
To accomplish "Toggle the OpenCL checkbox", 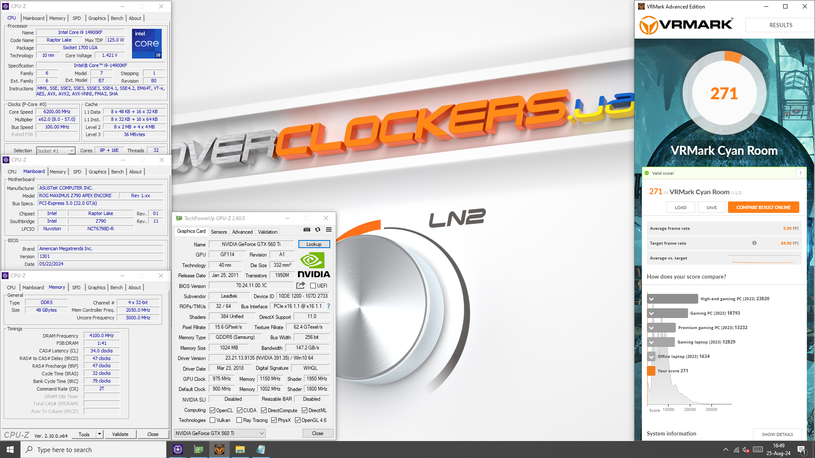I will point(212,411).
